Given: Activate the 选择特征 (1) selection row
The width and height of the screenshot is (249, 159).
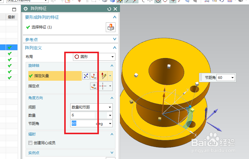Looking at the screenshot, I should click(x=42, y=27).
